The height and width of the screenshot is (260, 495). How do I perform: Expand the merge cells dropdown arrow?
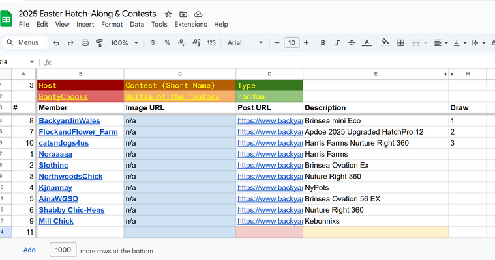[425, 43]
